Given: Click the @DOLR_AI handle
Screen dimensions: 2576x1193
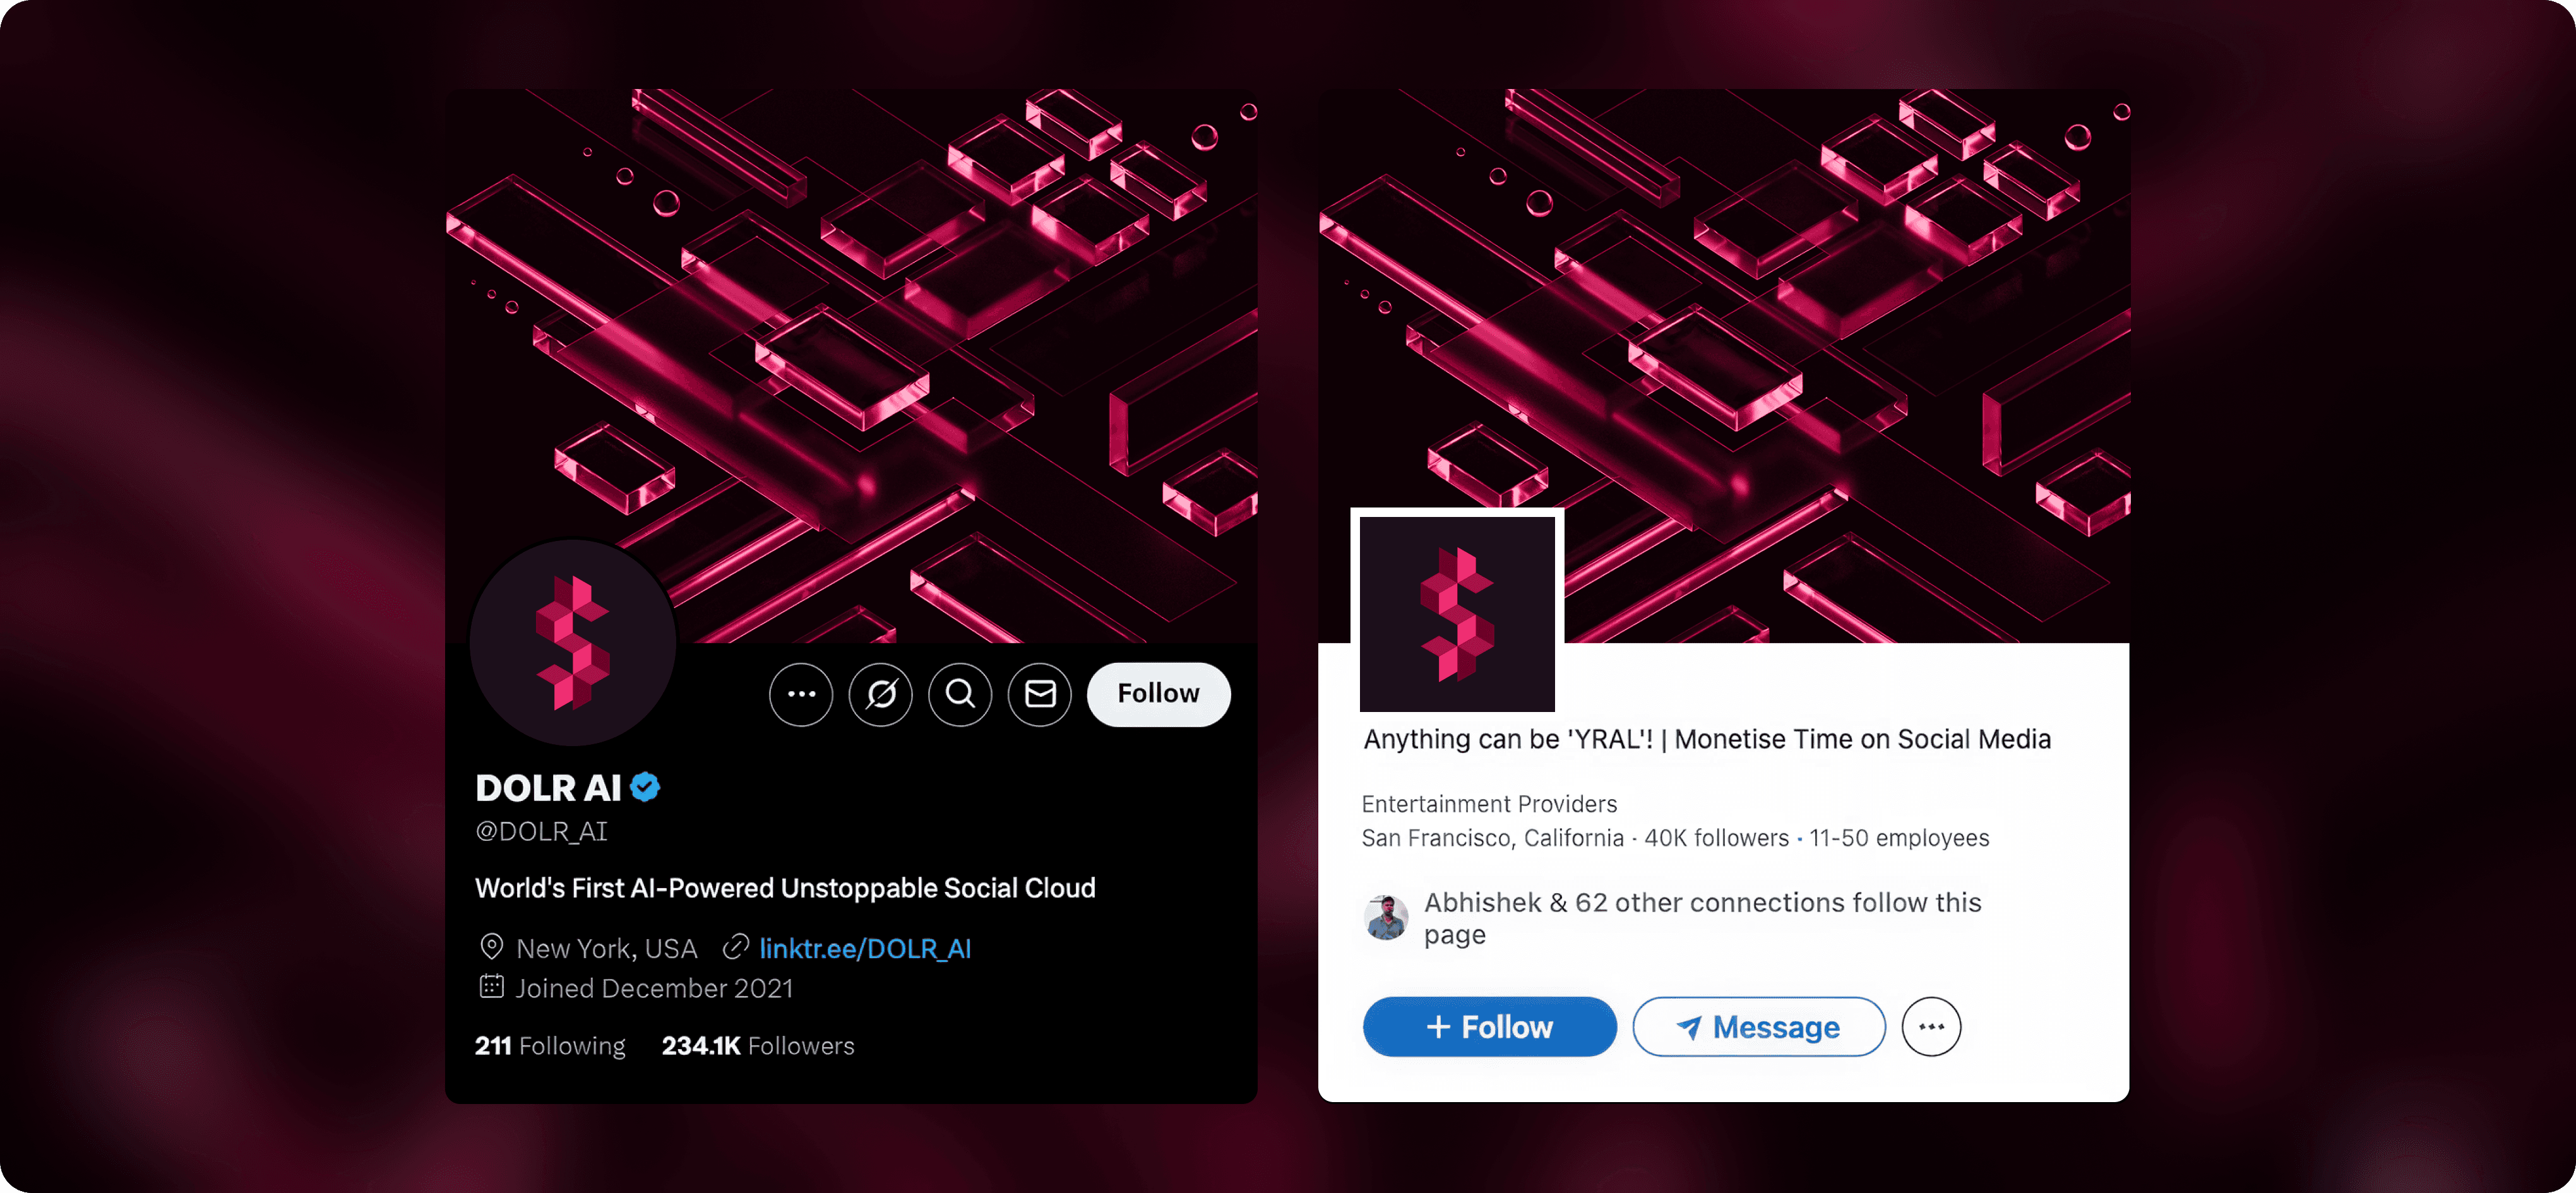Looking at the screenshot, I should click(x=541, y=831).
